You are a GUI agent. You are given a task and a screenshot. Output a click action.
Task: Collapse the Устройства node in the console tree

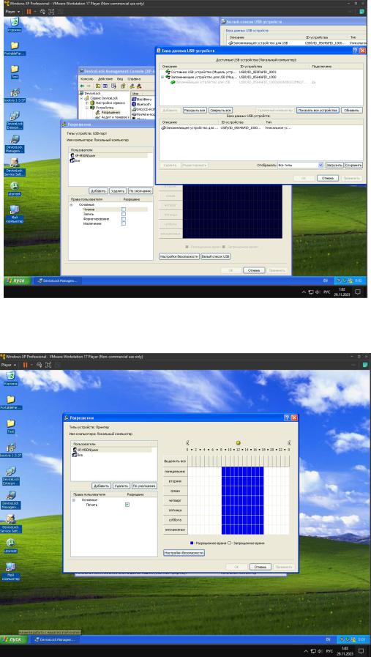(86, 108)
